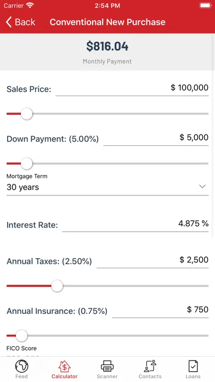This screenshot has width=215, height=382.
Task: Click the Annual Taxes slider handle
Action: coord(57,286)
